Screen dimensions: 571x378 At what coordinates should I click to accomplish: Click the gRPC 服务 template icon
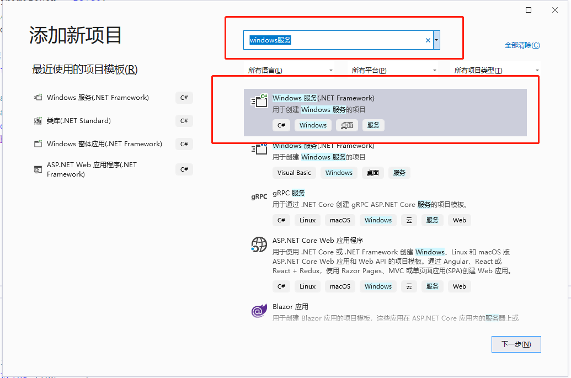[259, 196]
